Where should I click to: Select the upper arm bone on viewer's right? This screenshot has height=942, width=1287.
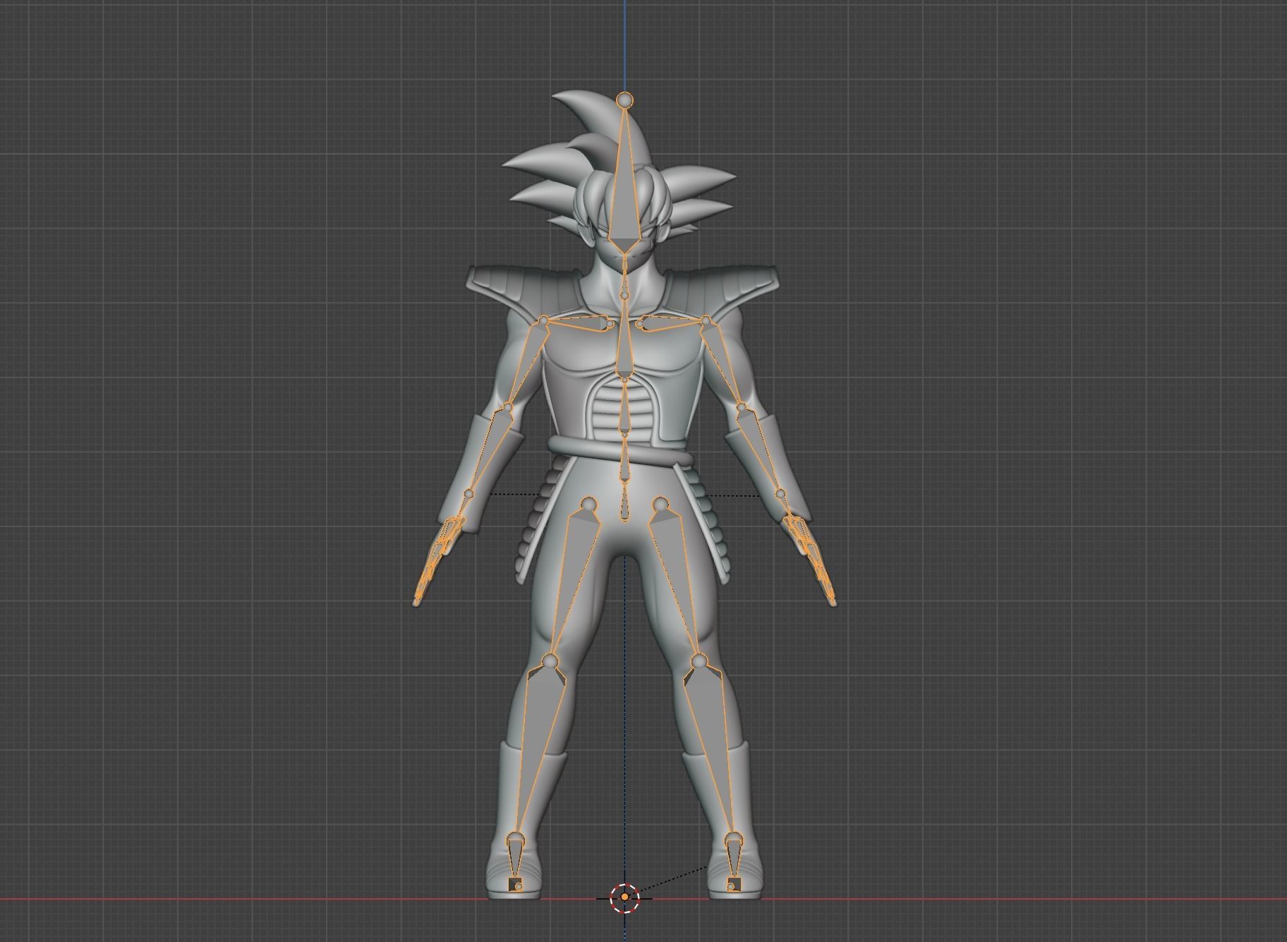[723, 363]
